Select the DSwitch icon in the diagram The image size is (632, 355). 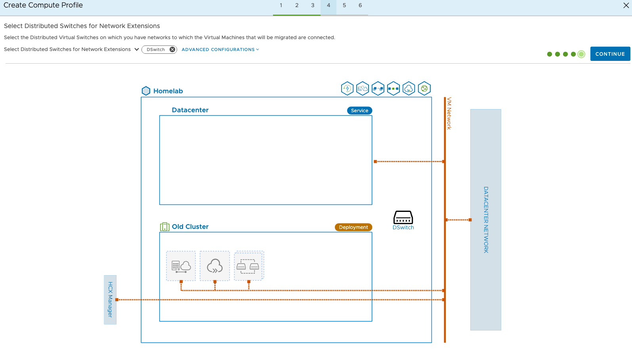403,218
